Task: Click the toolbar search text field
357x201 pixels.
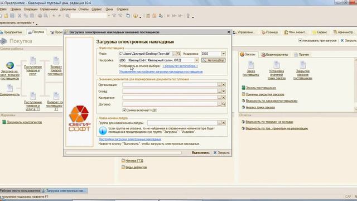Action: coord(89,16)
